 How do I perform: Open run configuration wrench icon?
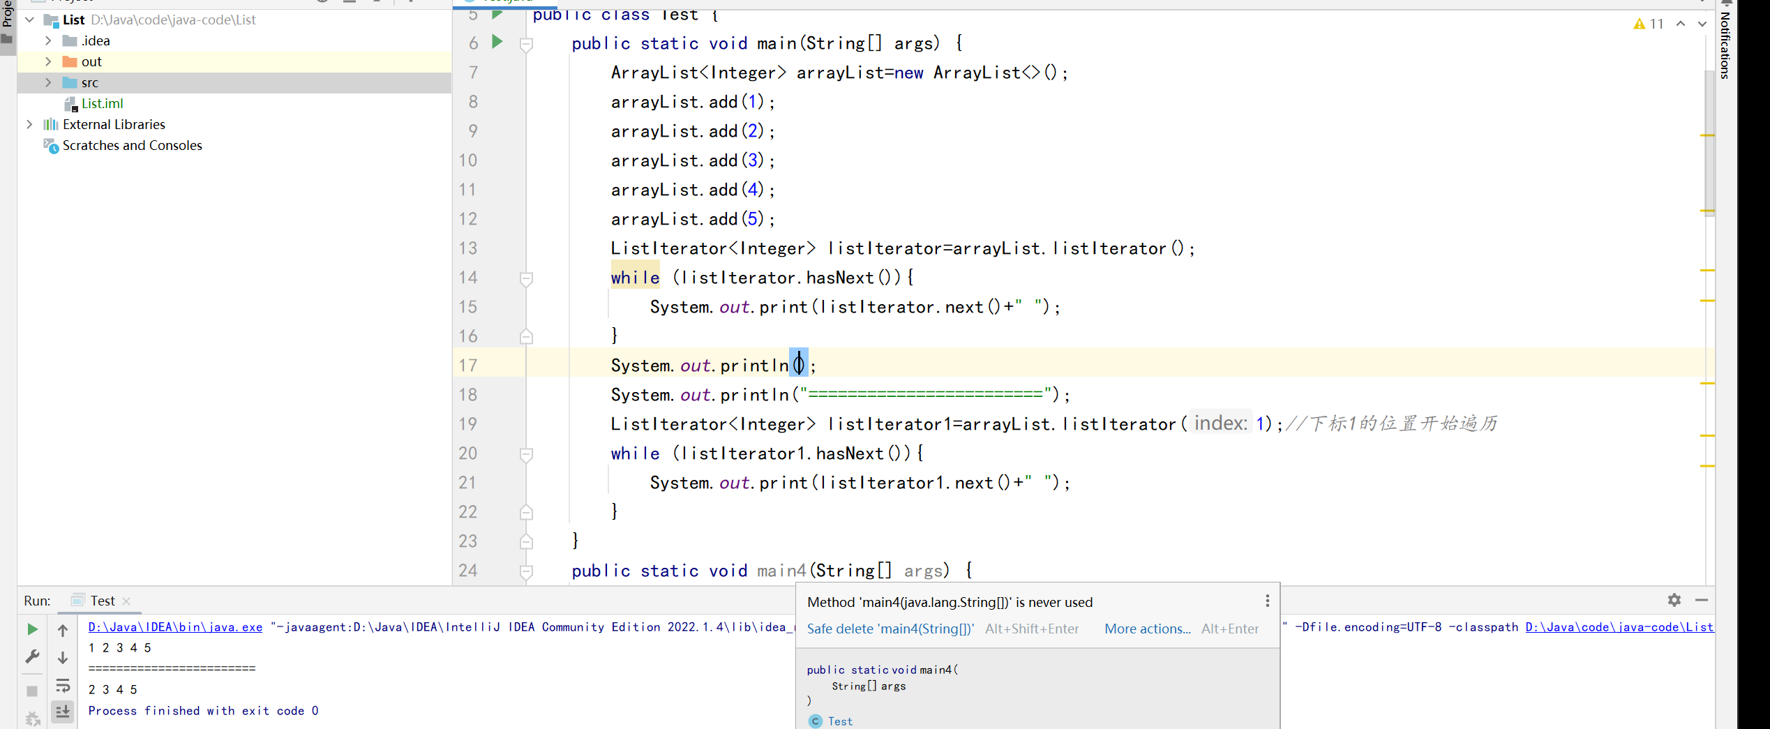coord(32,657)
